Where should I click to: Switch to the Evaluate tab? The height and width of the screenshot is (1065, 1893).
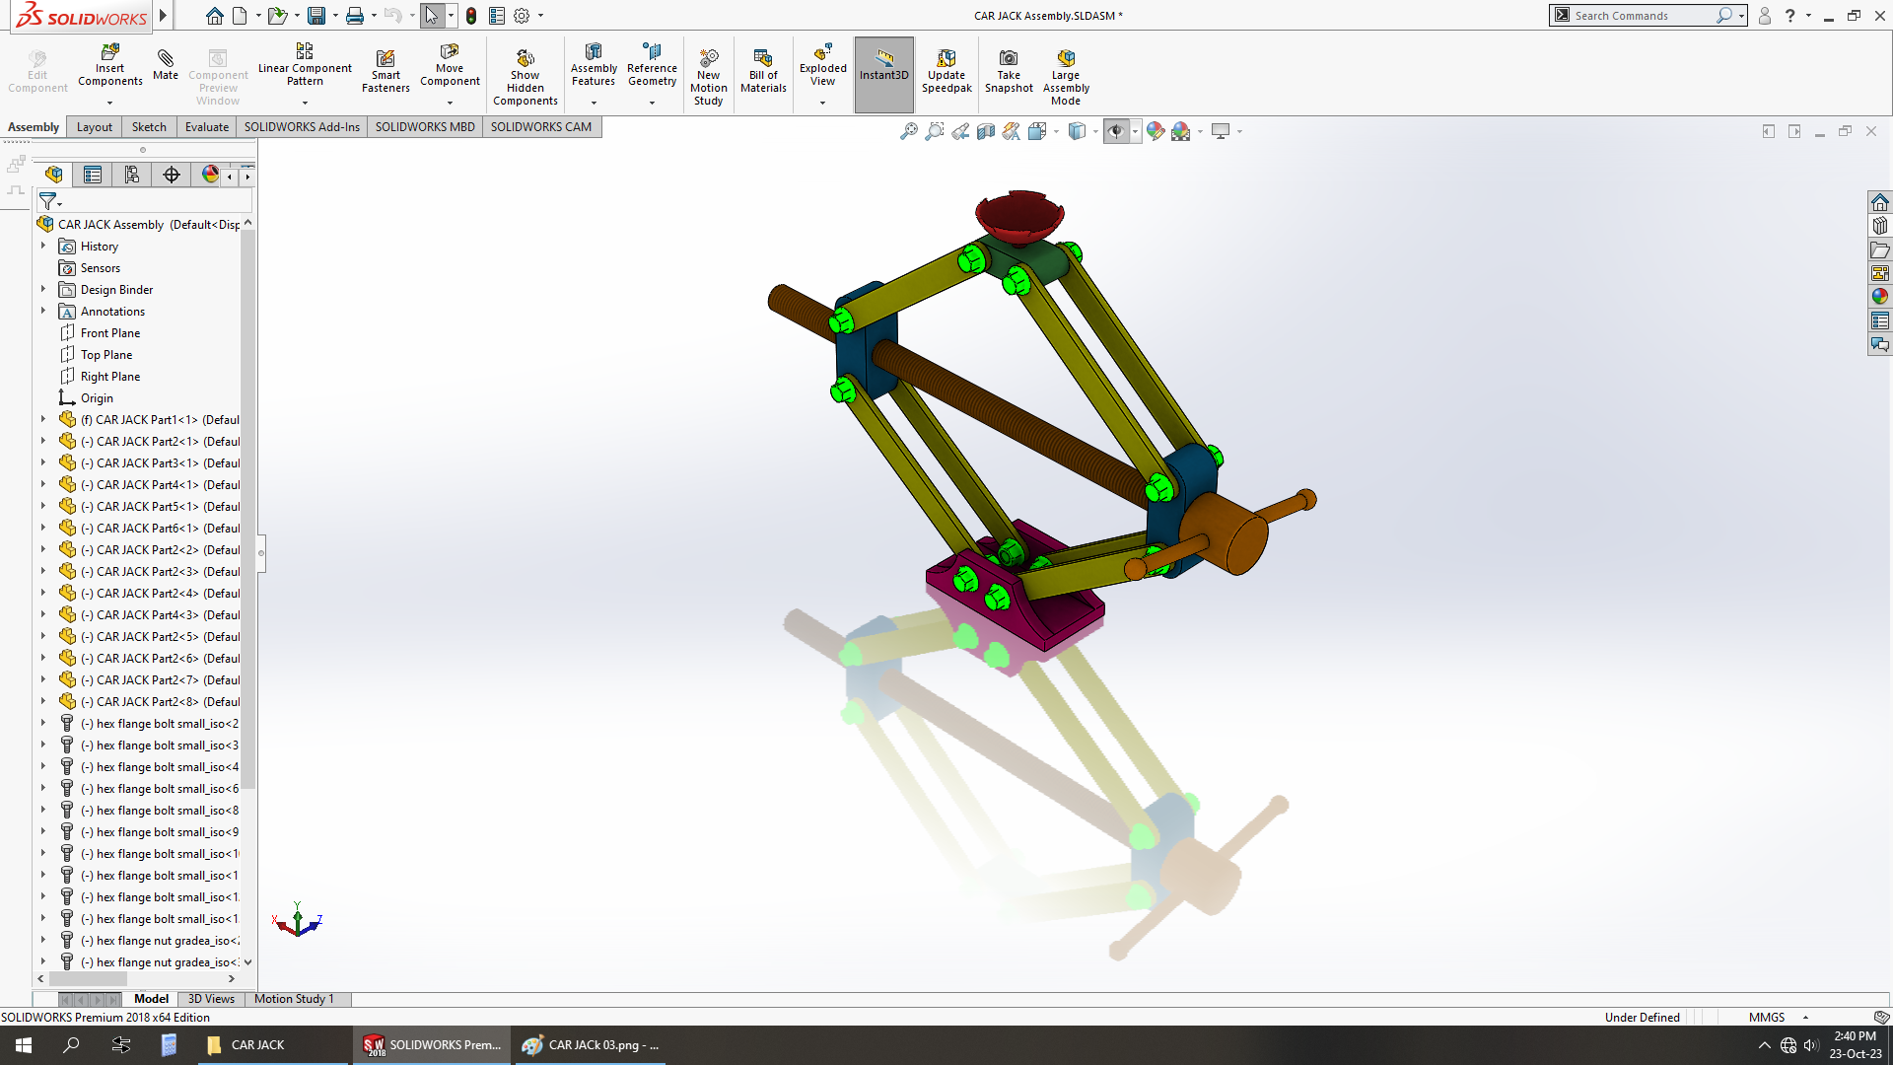point(206,127)
